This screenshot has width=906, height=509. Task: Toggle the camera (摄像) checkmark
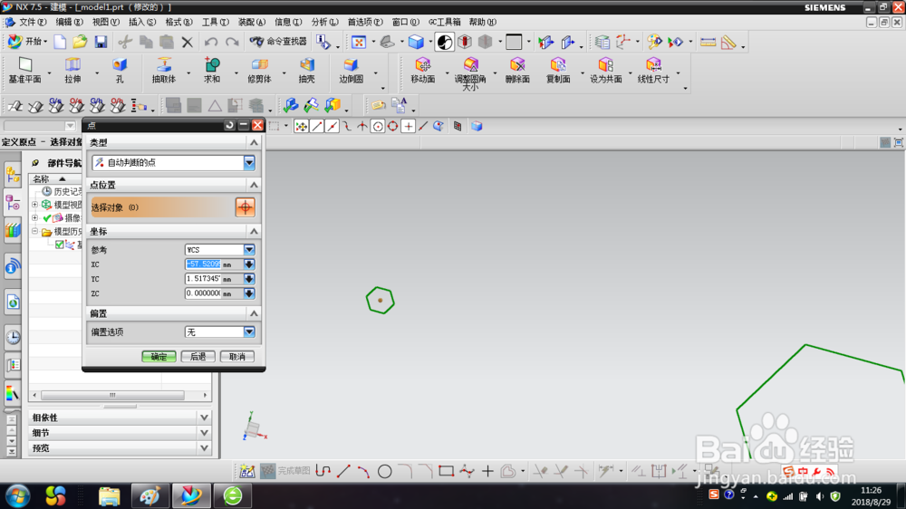[x=47, y=217]
